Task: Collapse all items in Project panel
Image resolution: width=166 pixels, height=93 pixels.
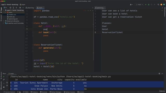Action: [16, 8]
